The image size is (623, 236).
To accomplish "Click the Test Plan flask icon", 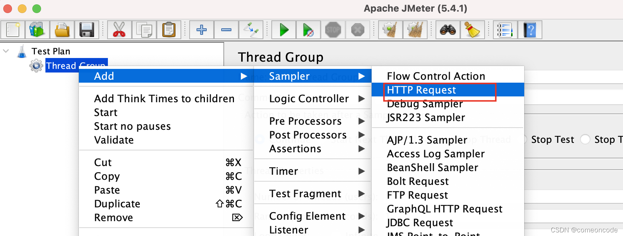I will pos(22,51).
